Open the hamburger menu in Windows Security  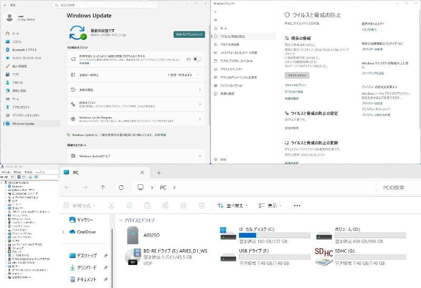tap(215, 19)
